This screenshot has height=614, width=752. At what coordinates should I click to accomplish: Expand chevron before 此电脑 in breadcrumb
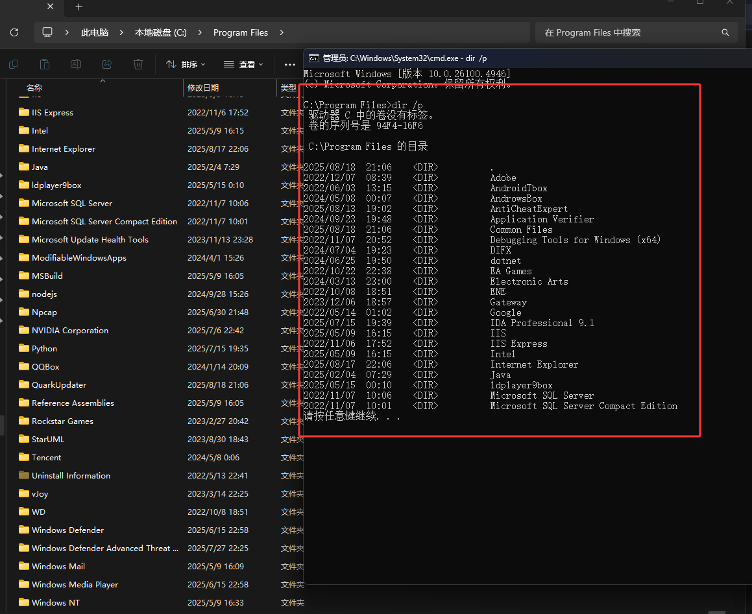tap(67, 32)
